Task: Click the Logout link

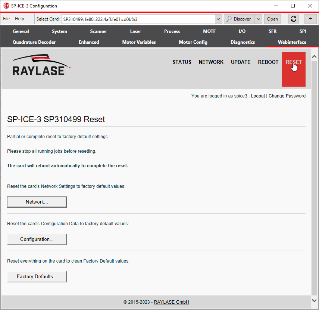Action: (x=258, y=96)
